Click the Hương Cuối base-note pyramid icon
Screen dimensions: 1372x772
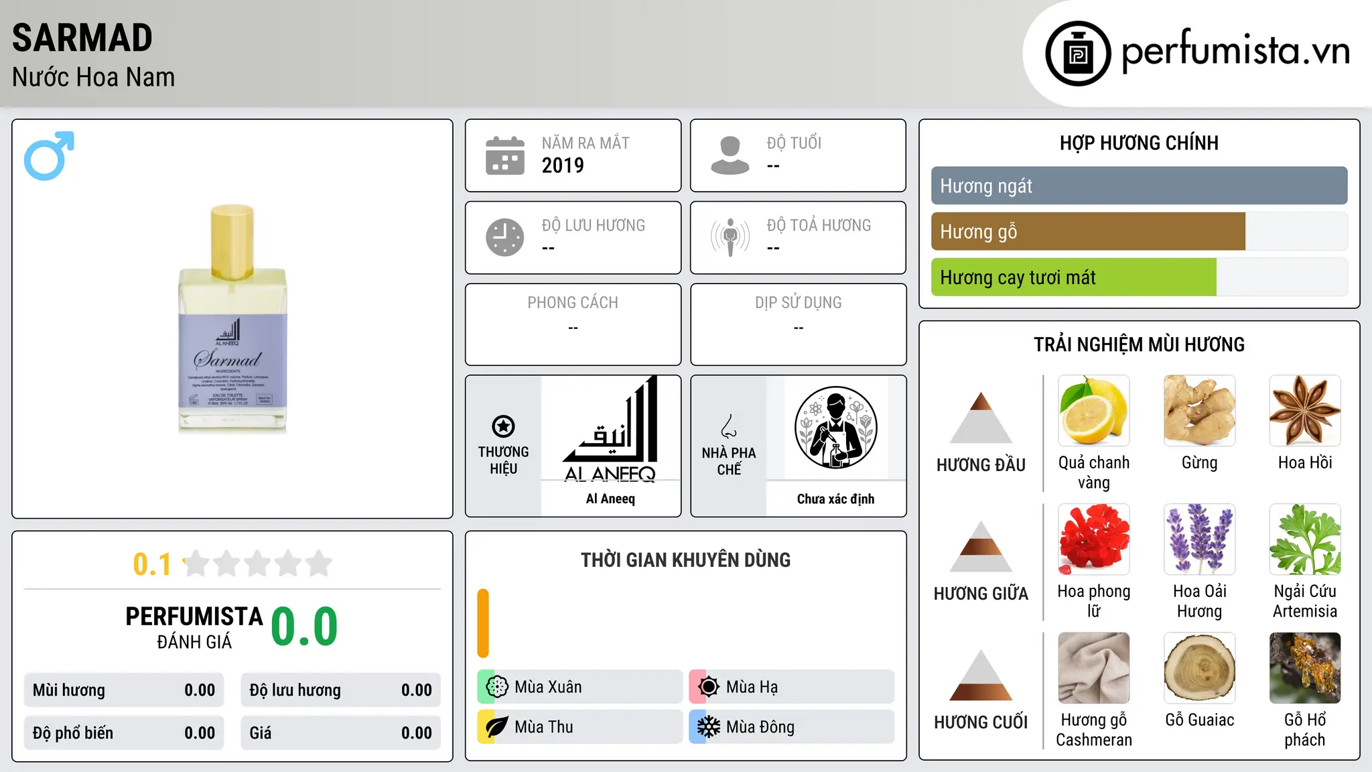pos(981,674)
